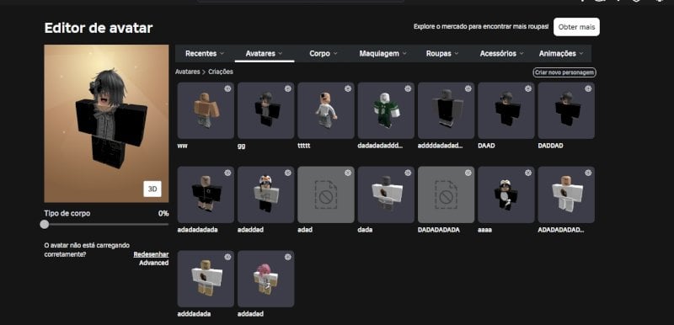Select the adaddad avatar thumbnail
This screenshot has height=325, width=674.
265,194
